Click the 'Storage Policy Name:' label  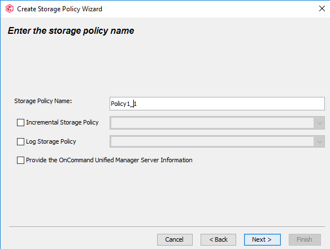point(43,101)
